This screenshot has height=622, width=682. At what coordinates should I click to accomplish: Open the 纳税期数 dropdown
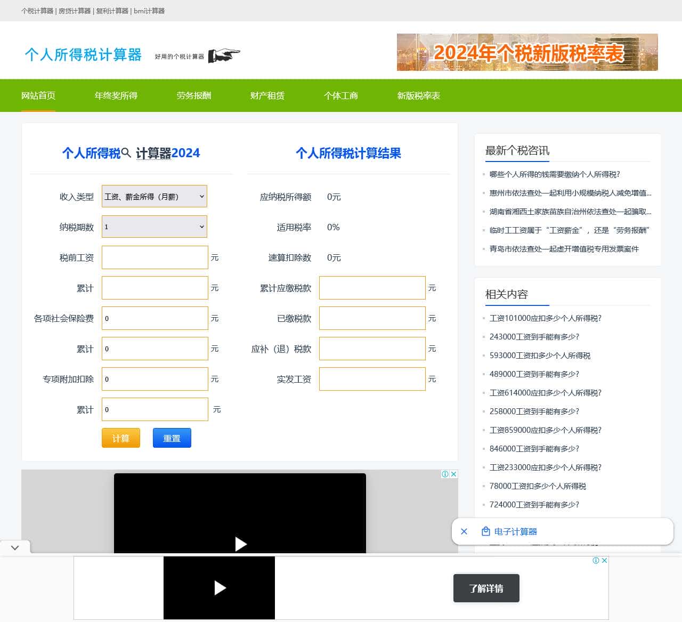point(154,227)
